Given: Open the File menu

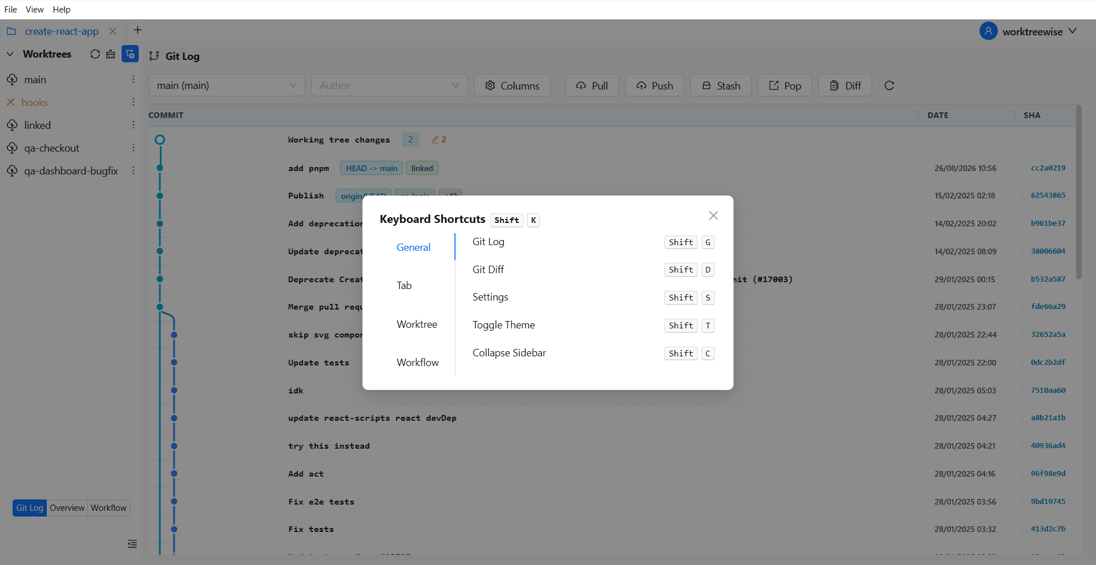Looking at the screenshot, I should pyautogui.click(x=11, y=9).
